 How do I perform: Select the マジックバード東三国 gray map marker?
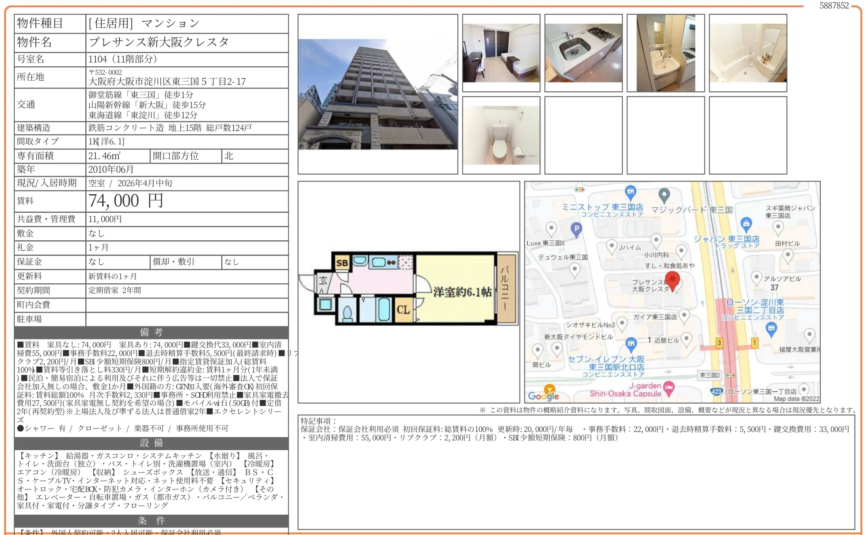664,195
